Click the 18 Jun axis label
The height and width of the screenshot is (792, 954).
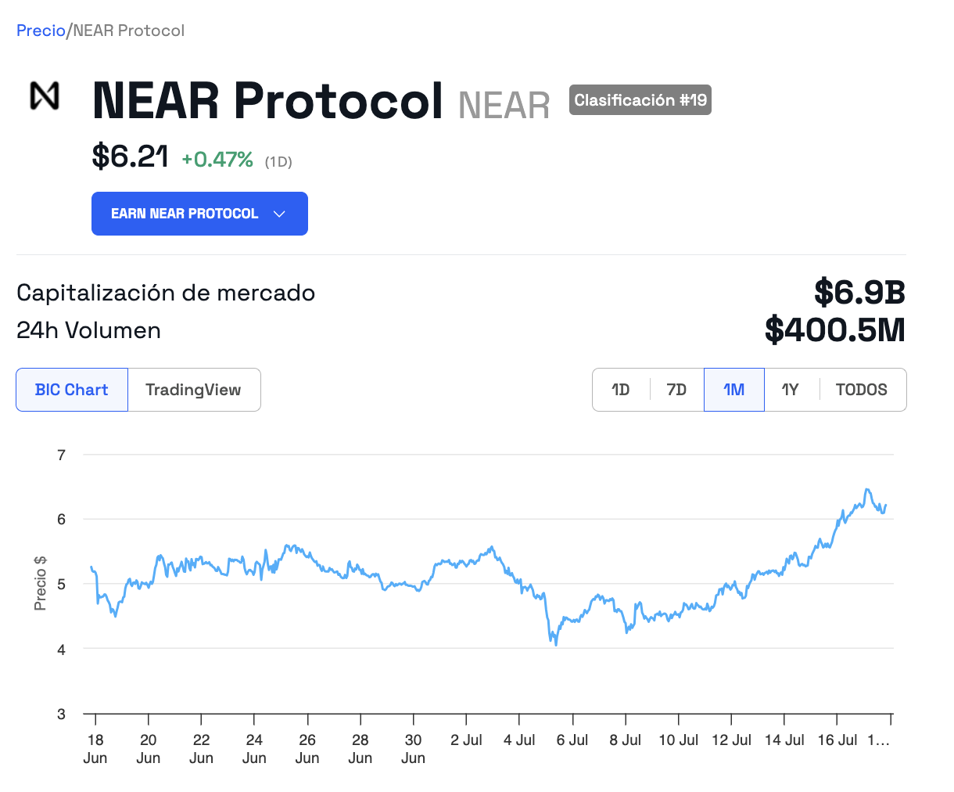[x=95, y=748]
